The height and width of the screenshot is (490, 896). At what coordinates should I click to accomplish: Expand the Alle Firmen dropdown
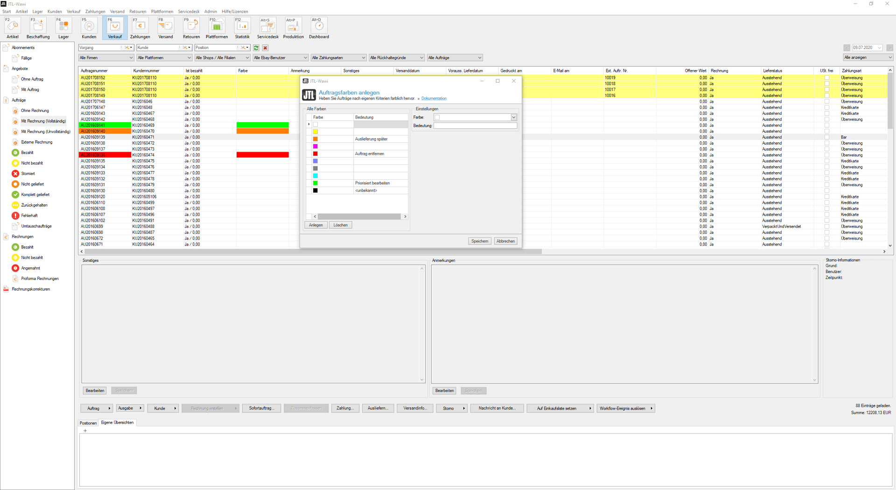tap(106, 58)
